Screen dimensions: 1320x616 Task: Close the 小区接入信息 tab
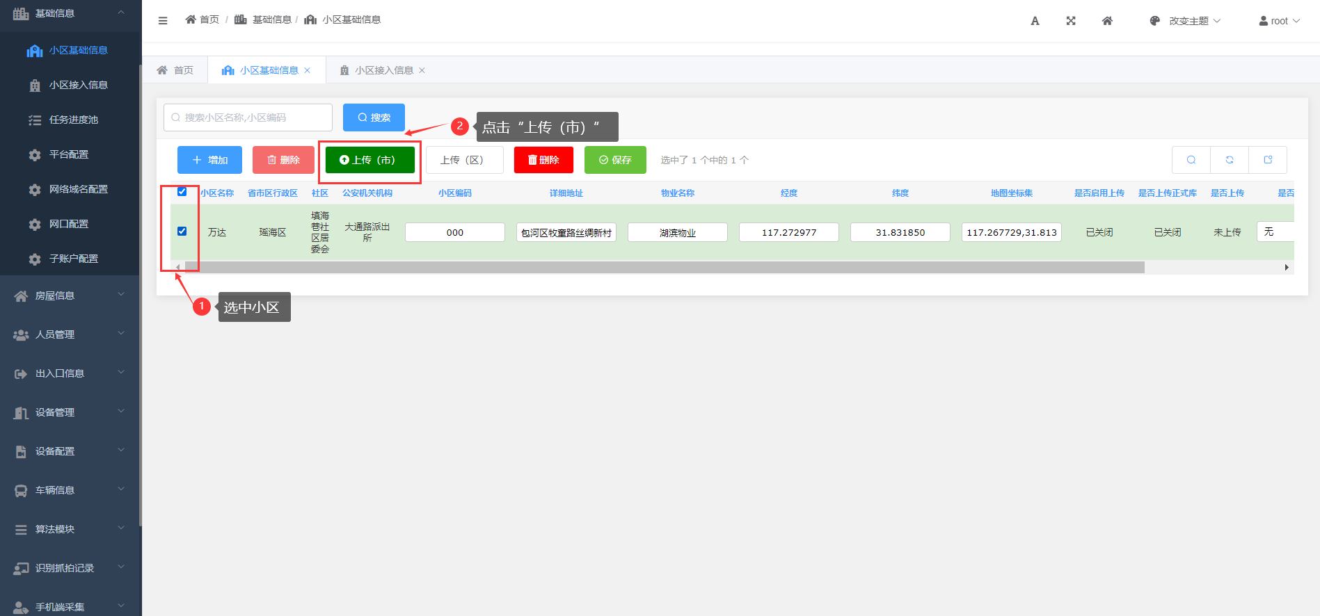coord(422,70)
